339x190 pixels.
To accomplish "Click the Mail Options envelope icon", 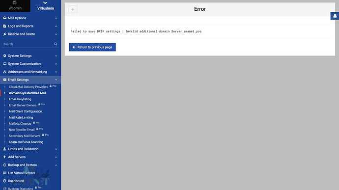I will point(5,18).
